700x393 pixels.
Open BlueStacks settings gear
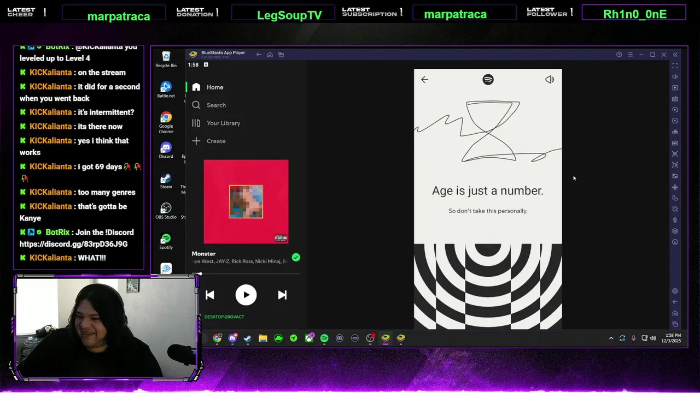(675, 291)
